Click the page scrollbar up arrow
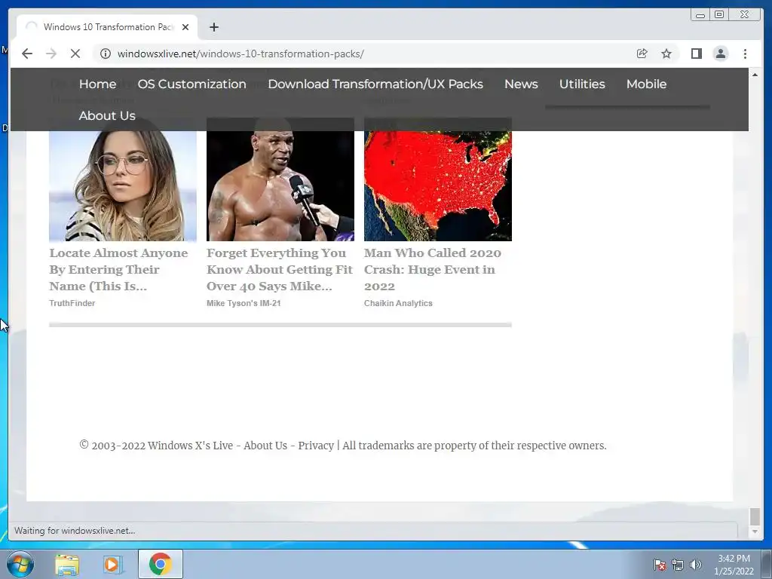This screenshot has height=579, width=772. [755, 75]
